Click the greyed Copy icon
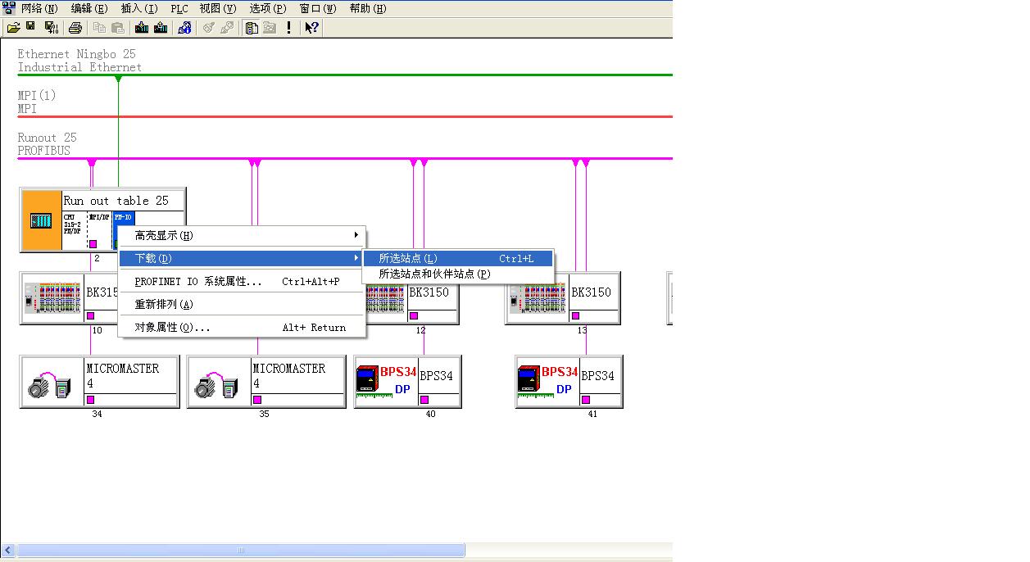 (x=99, y=28)
